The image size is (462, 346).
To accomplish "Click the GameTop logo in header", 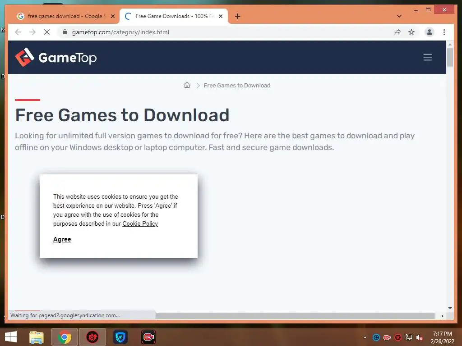I will (x=56, y=57).
